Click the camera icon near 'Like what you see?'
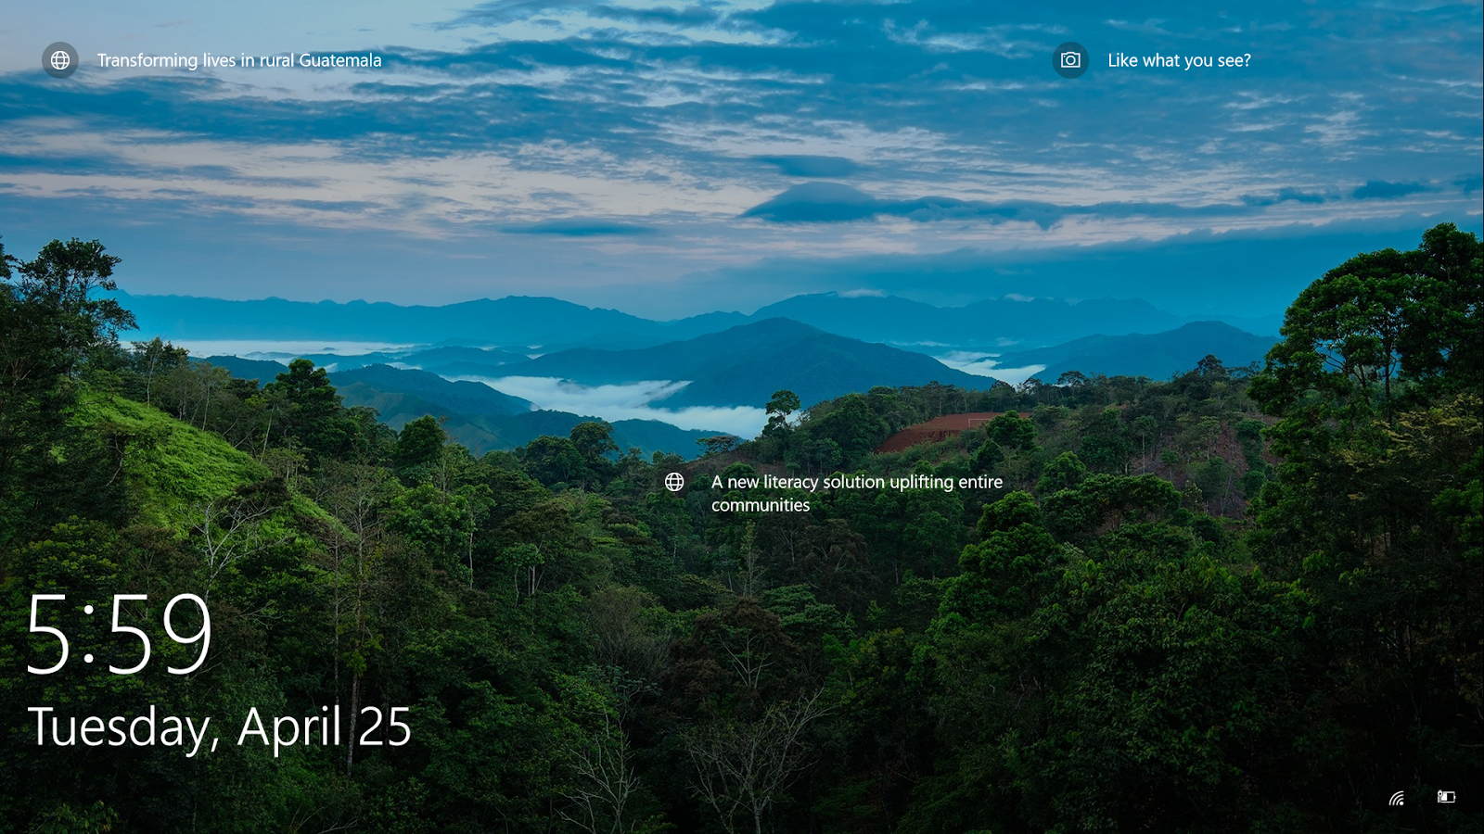1484x834 pixels. (x=1070, y=60)
